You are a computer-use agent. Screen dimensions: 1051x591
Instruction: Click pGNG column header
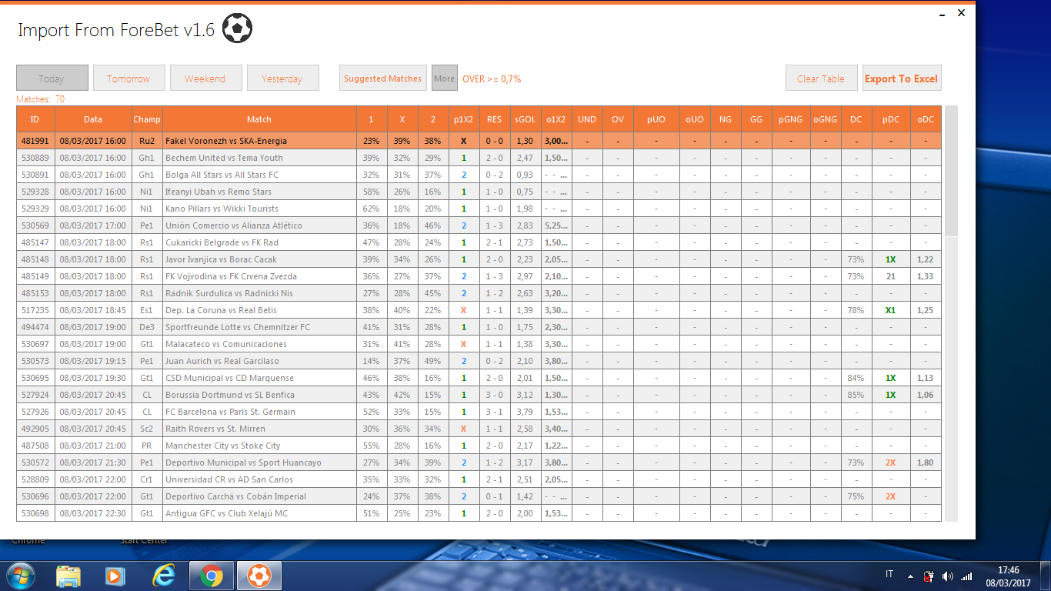[791, 119]
